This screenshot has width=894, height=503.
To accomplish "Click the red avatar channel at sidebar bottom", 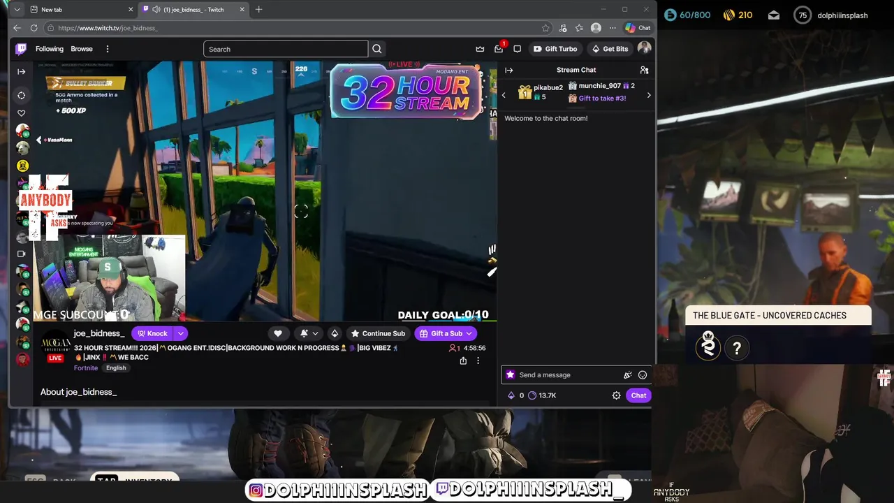I will click(x=22, y=360).
